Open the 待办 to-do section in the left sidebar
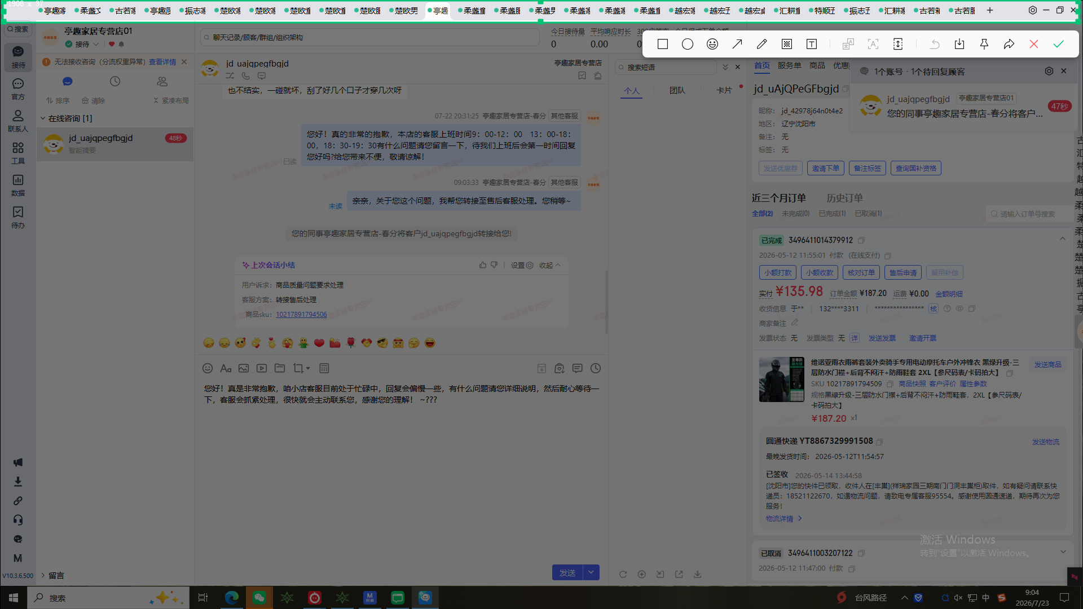Image resolution: width=1083 pixels, height=609 pixels. click(18, 217)
